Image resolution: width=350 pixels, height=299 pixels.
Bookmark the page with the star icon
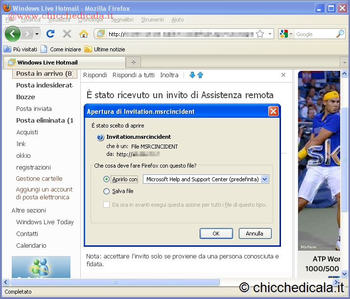click(x=260, y=34)
